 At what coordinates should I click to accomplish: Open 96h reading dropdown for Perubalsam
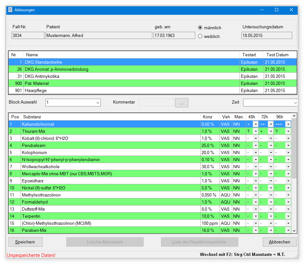click(288, 146)
